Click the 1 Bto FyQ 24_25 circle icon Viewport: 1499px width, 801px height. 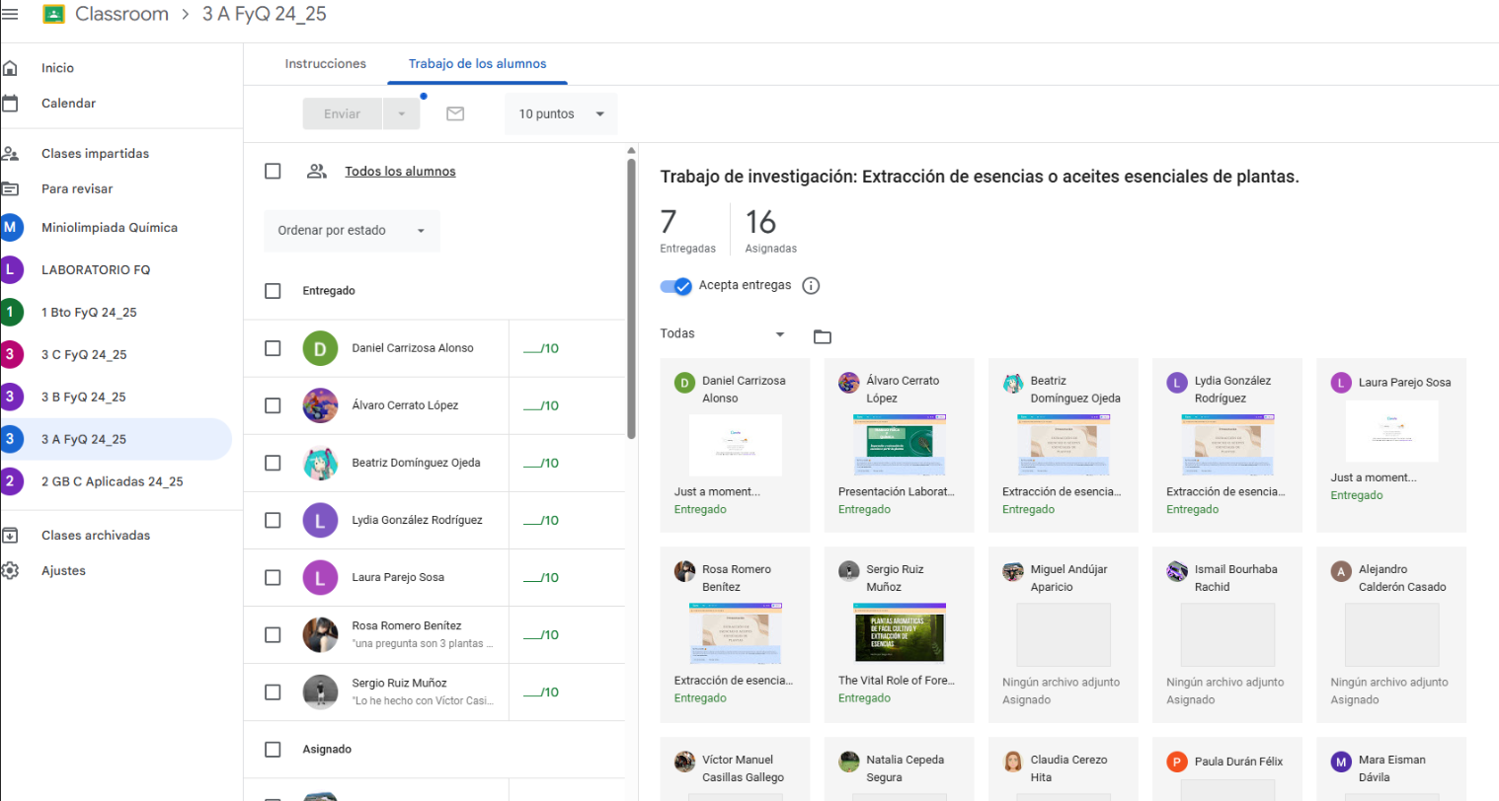pos(11,313)
